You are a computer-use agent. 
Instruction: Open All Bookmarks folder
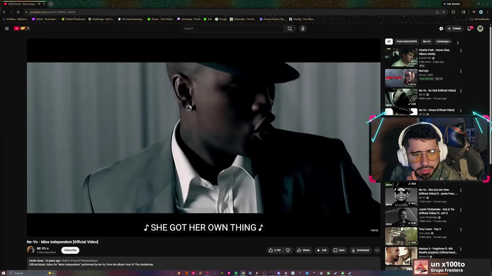(480, 19)
